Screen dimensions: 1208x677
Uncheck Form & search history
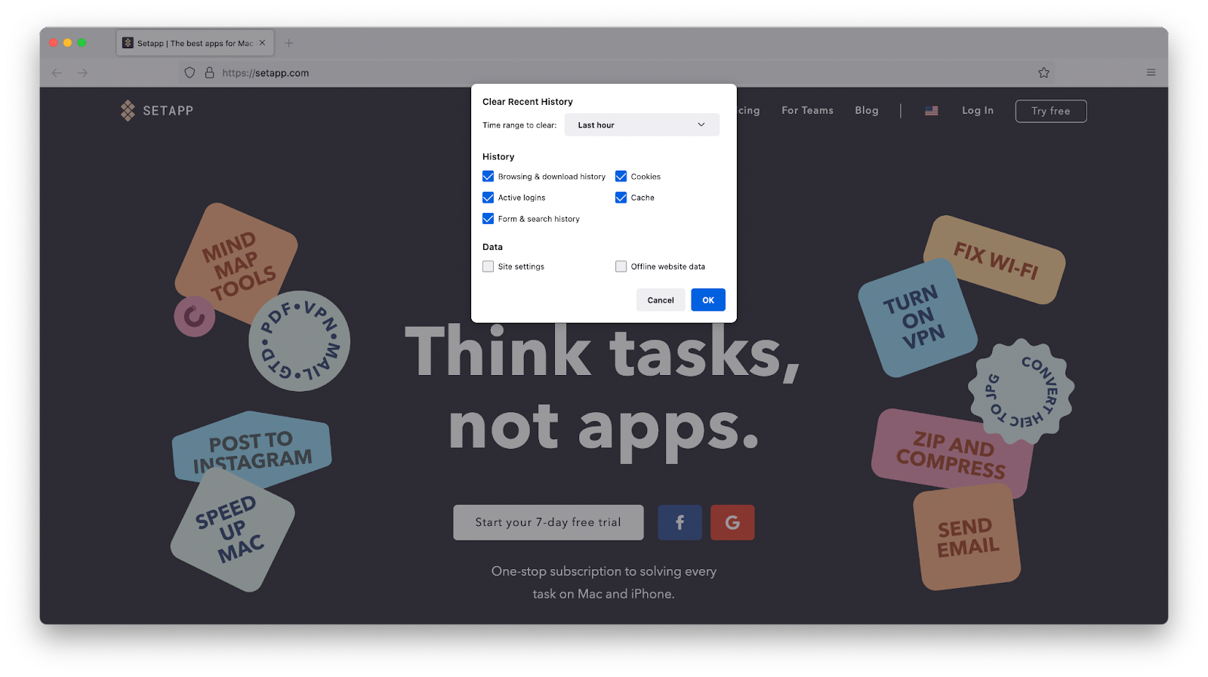pyautogui.click(x=488, y=219)
